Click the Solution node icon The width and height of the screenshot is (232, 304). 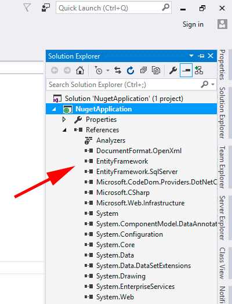pyautogui.click(x=57, y=99)
